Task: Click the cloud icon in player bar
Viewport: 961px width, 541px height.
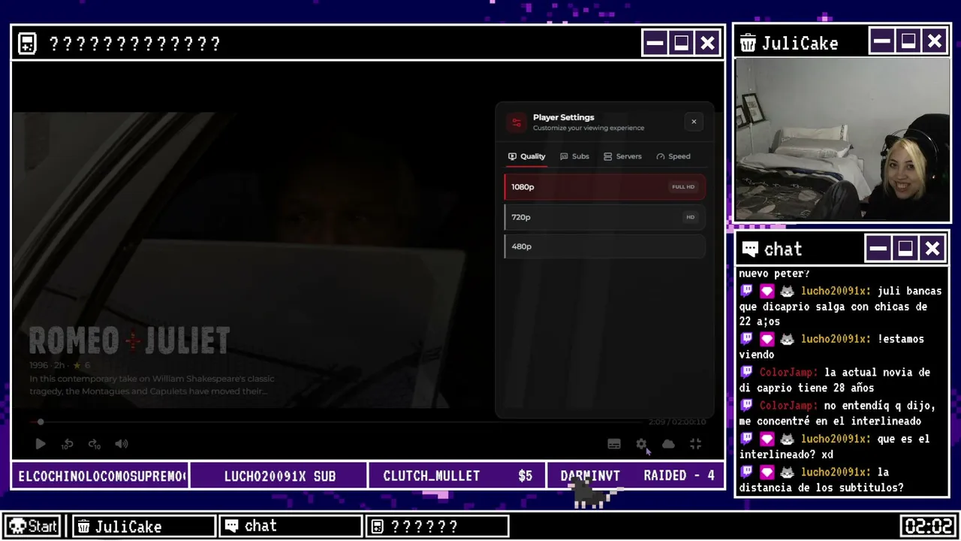Action: point(668,444)
